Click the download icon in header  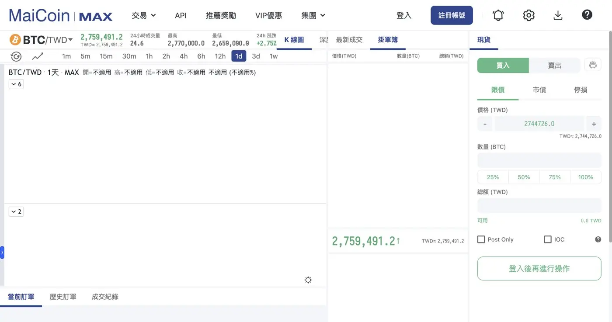point(558,15)
